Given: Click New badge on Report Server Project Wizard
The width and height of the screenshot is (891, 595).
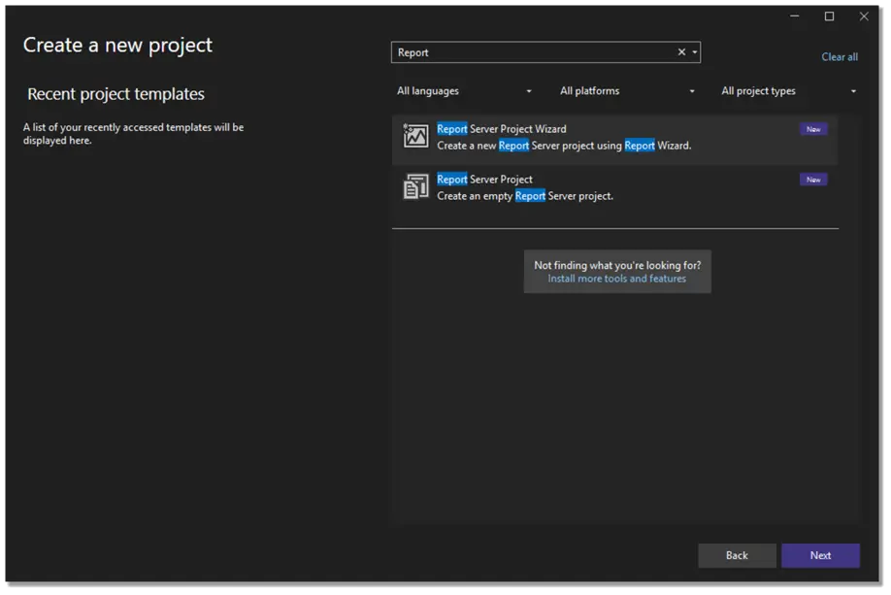Looking at the screenshot, I should tap(813, 129).
